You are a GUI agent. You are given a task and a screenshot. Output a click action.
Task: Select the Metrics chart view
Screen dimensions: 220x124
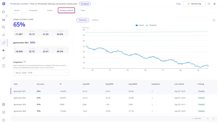(x=95, y=20)
